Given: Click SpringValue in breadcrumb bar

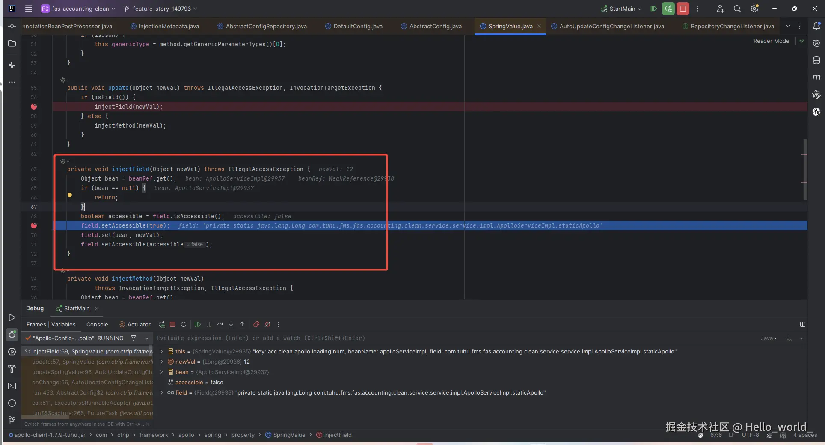Looking at the screenshot, I should (x=285, y=435).
